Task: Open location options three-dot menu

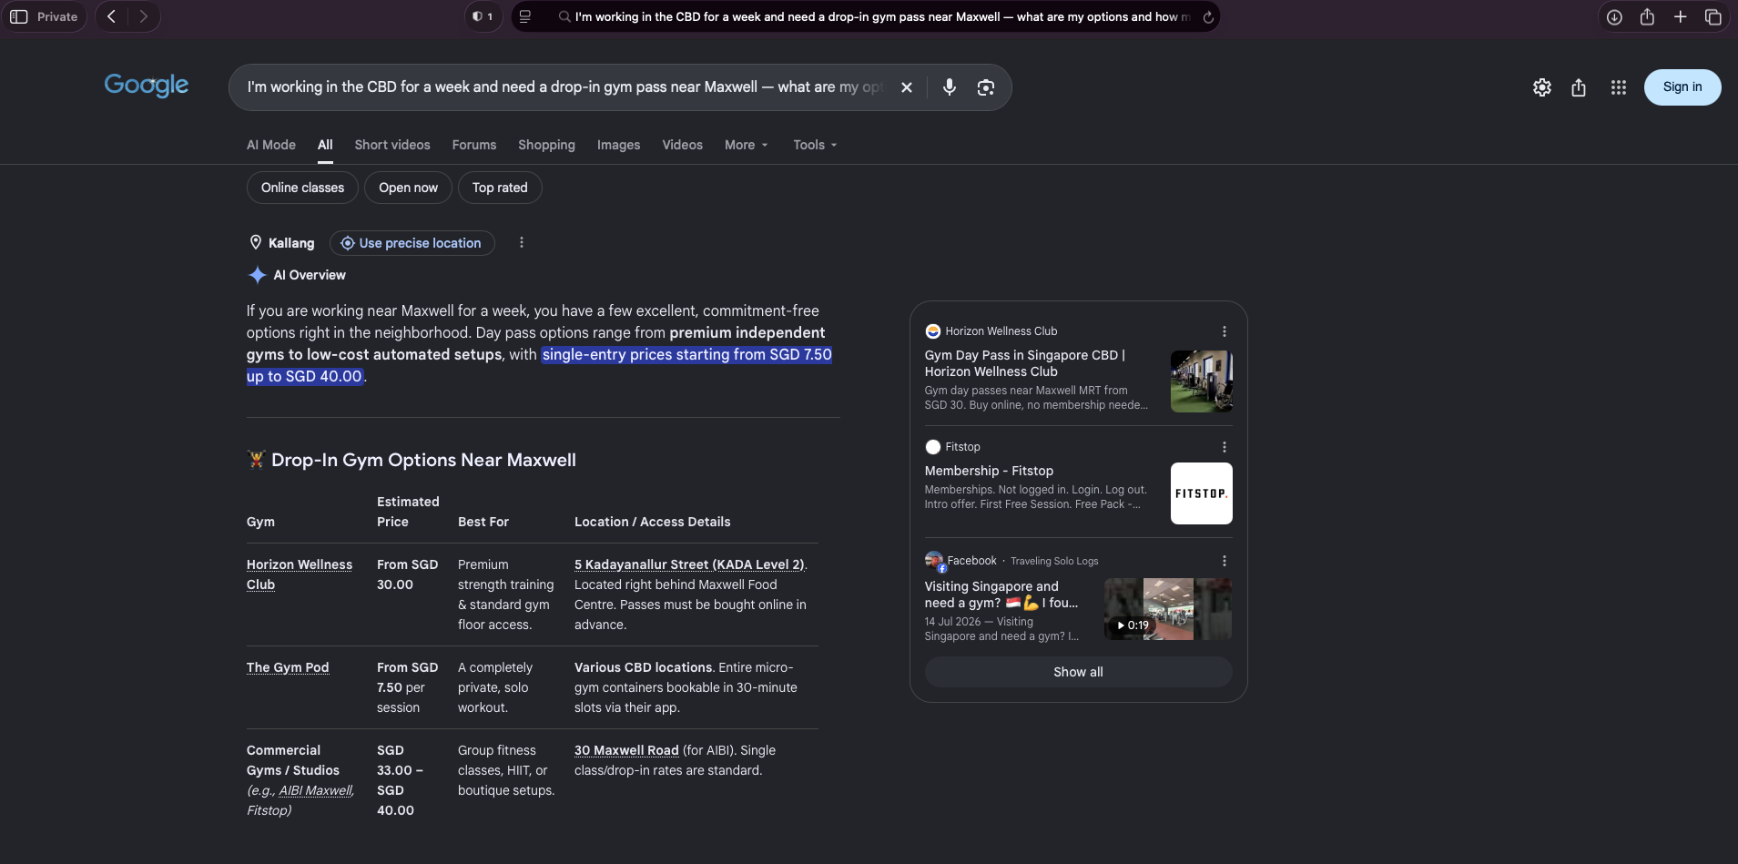Action: [x=522, y=243]
